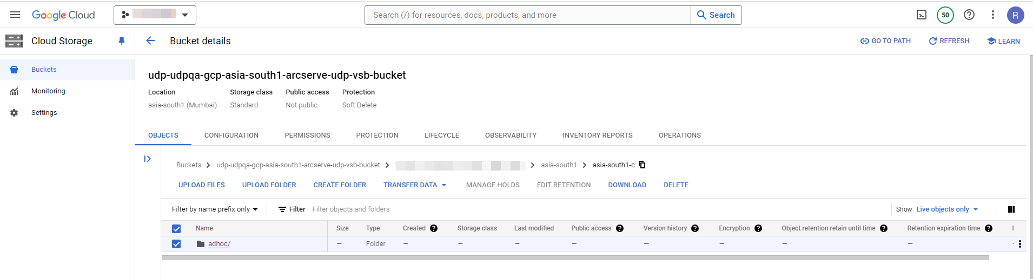Screen dimensions: 1033x279
Task: Switch to the PROTECTION tab
Action: coord(377,135)
